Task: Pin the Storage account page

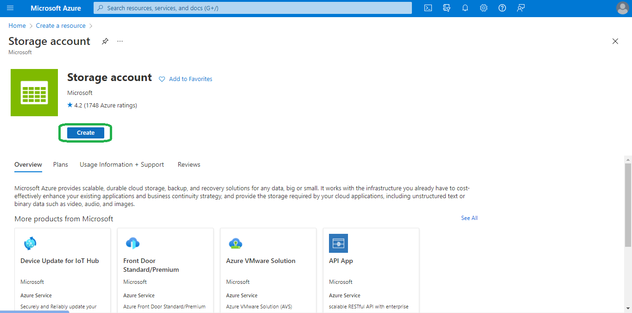Action: 105,41
